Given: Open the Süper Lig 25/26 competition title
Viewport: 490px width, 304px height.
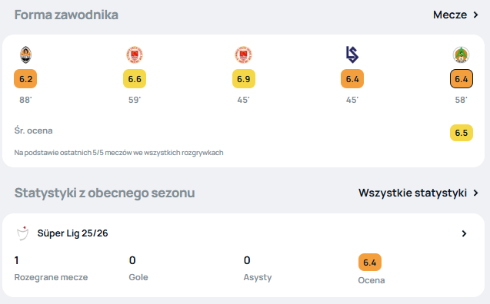Looking at the screenshot, I should coord(72,233).
